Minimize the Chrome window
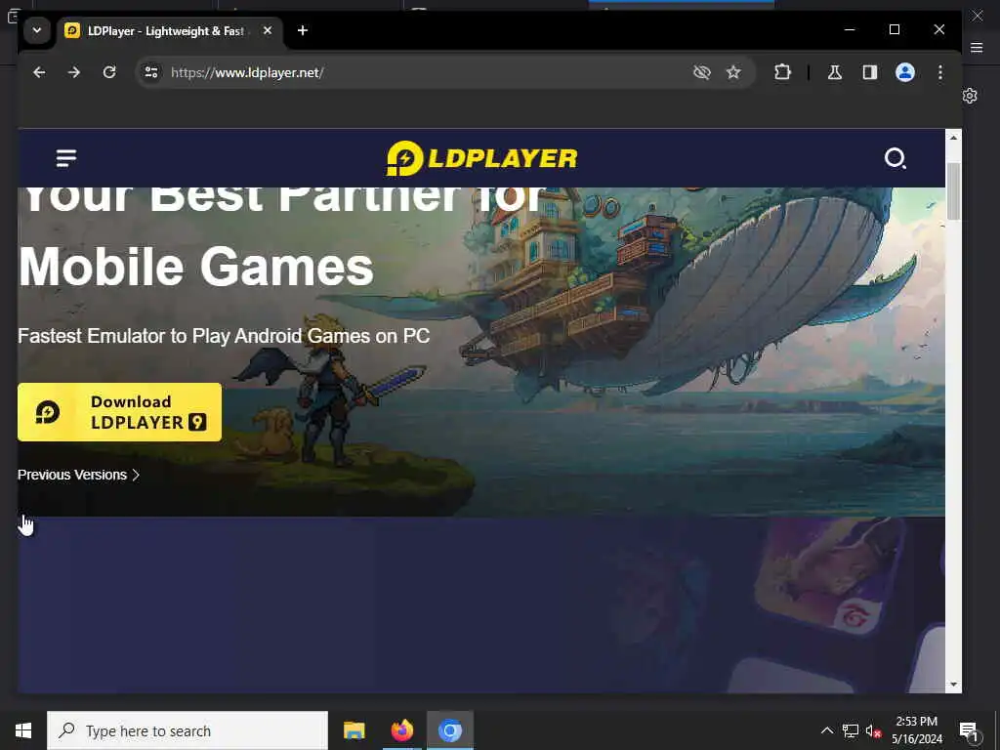Viewport: 1000px width, 750px height. tap(850, 30)
